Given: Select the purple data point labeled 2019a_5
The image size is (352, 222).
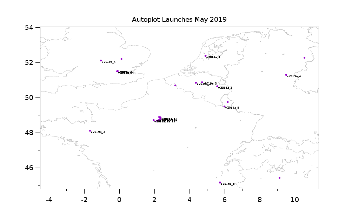Looking at the screenshot, I should [225, 106].
